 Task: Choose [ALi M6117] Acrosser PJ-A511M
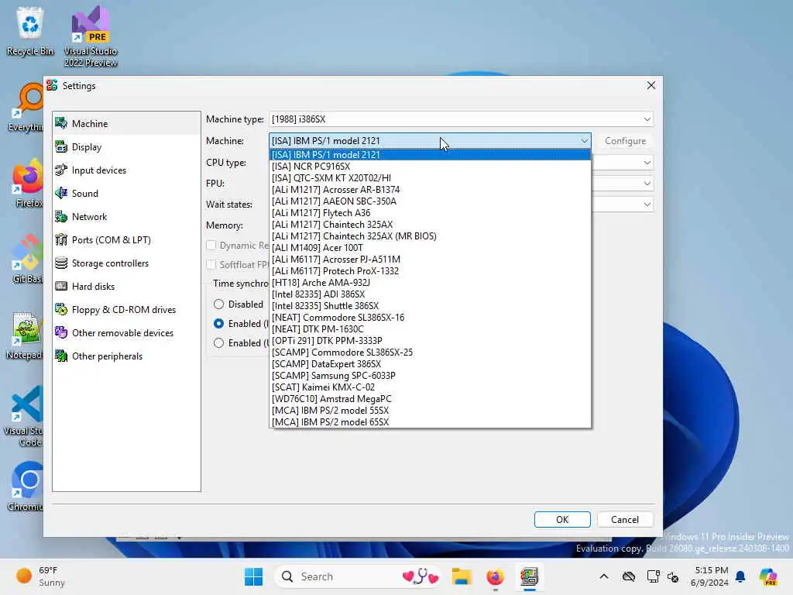click(430, 260)
